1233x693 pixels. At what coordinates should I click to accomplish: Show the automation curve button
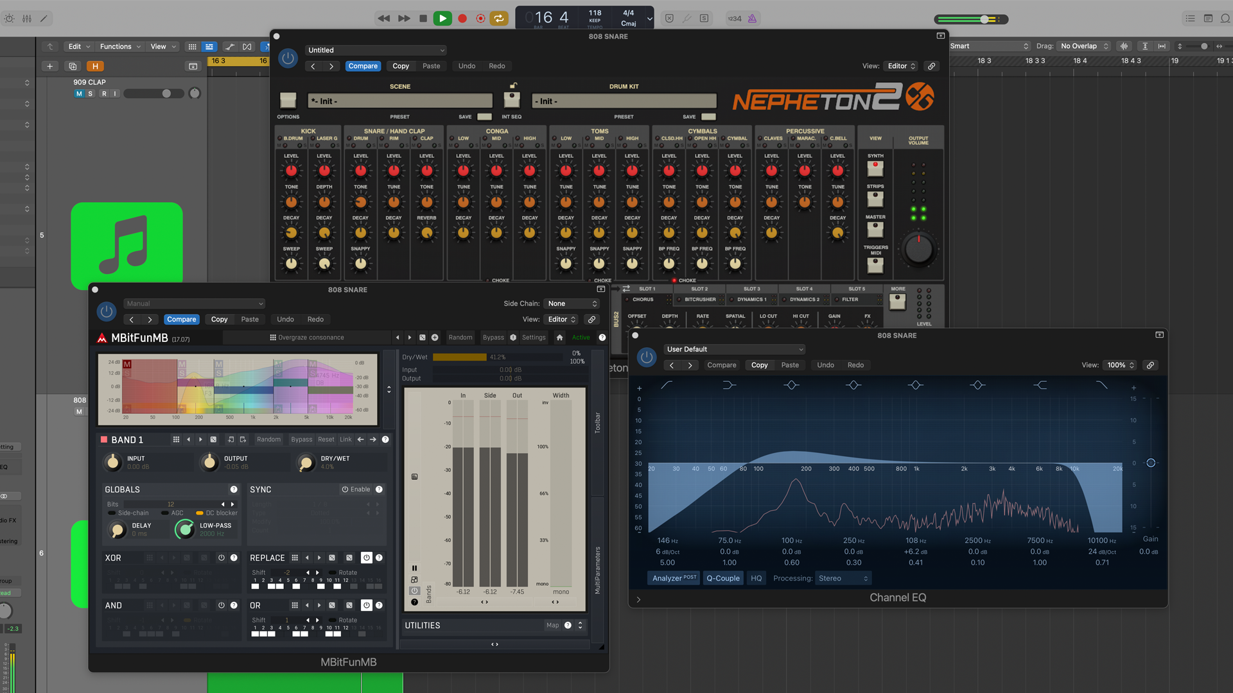click(x=230, y=47)
